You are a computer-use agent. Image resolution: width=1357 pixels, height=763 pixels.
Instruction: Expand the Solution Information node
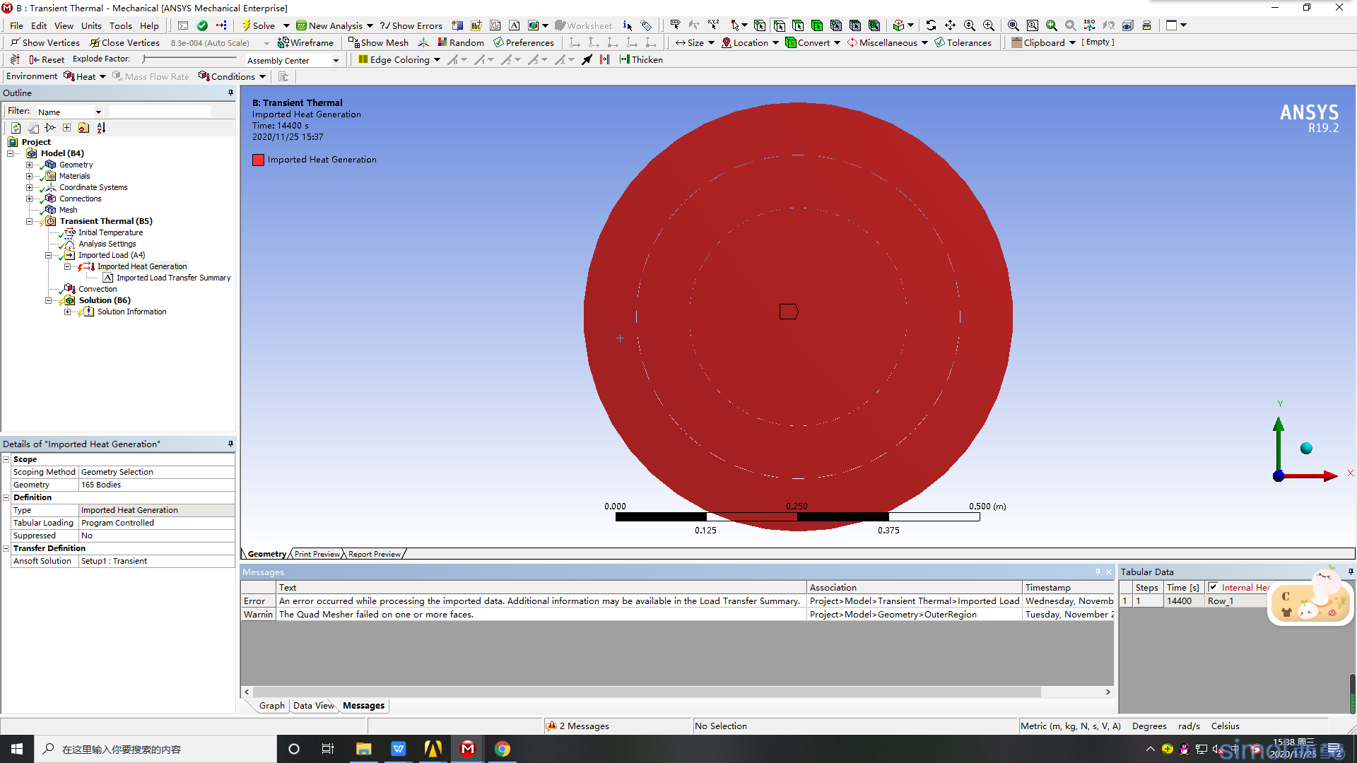67,312
